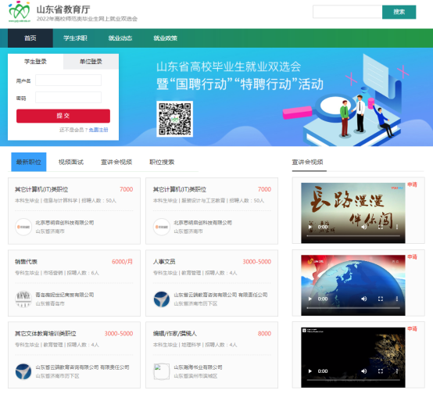Mute the second globe video
This screenshot has width=433, height=394.
(364, 299)
